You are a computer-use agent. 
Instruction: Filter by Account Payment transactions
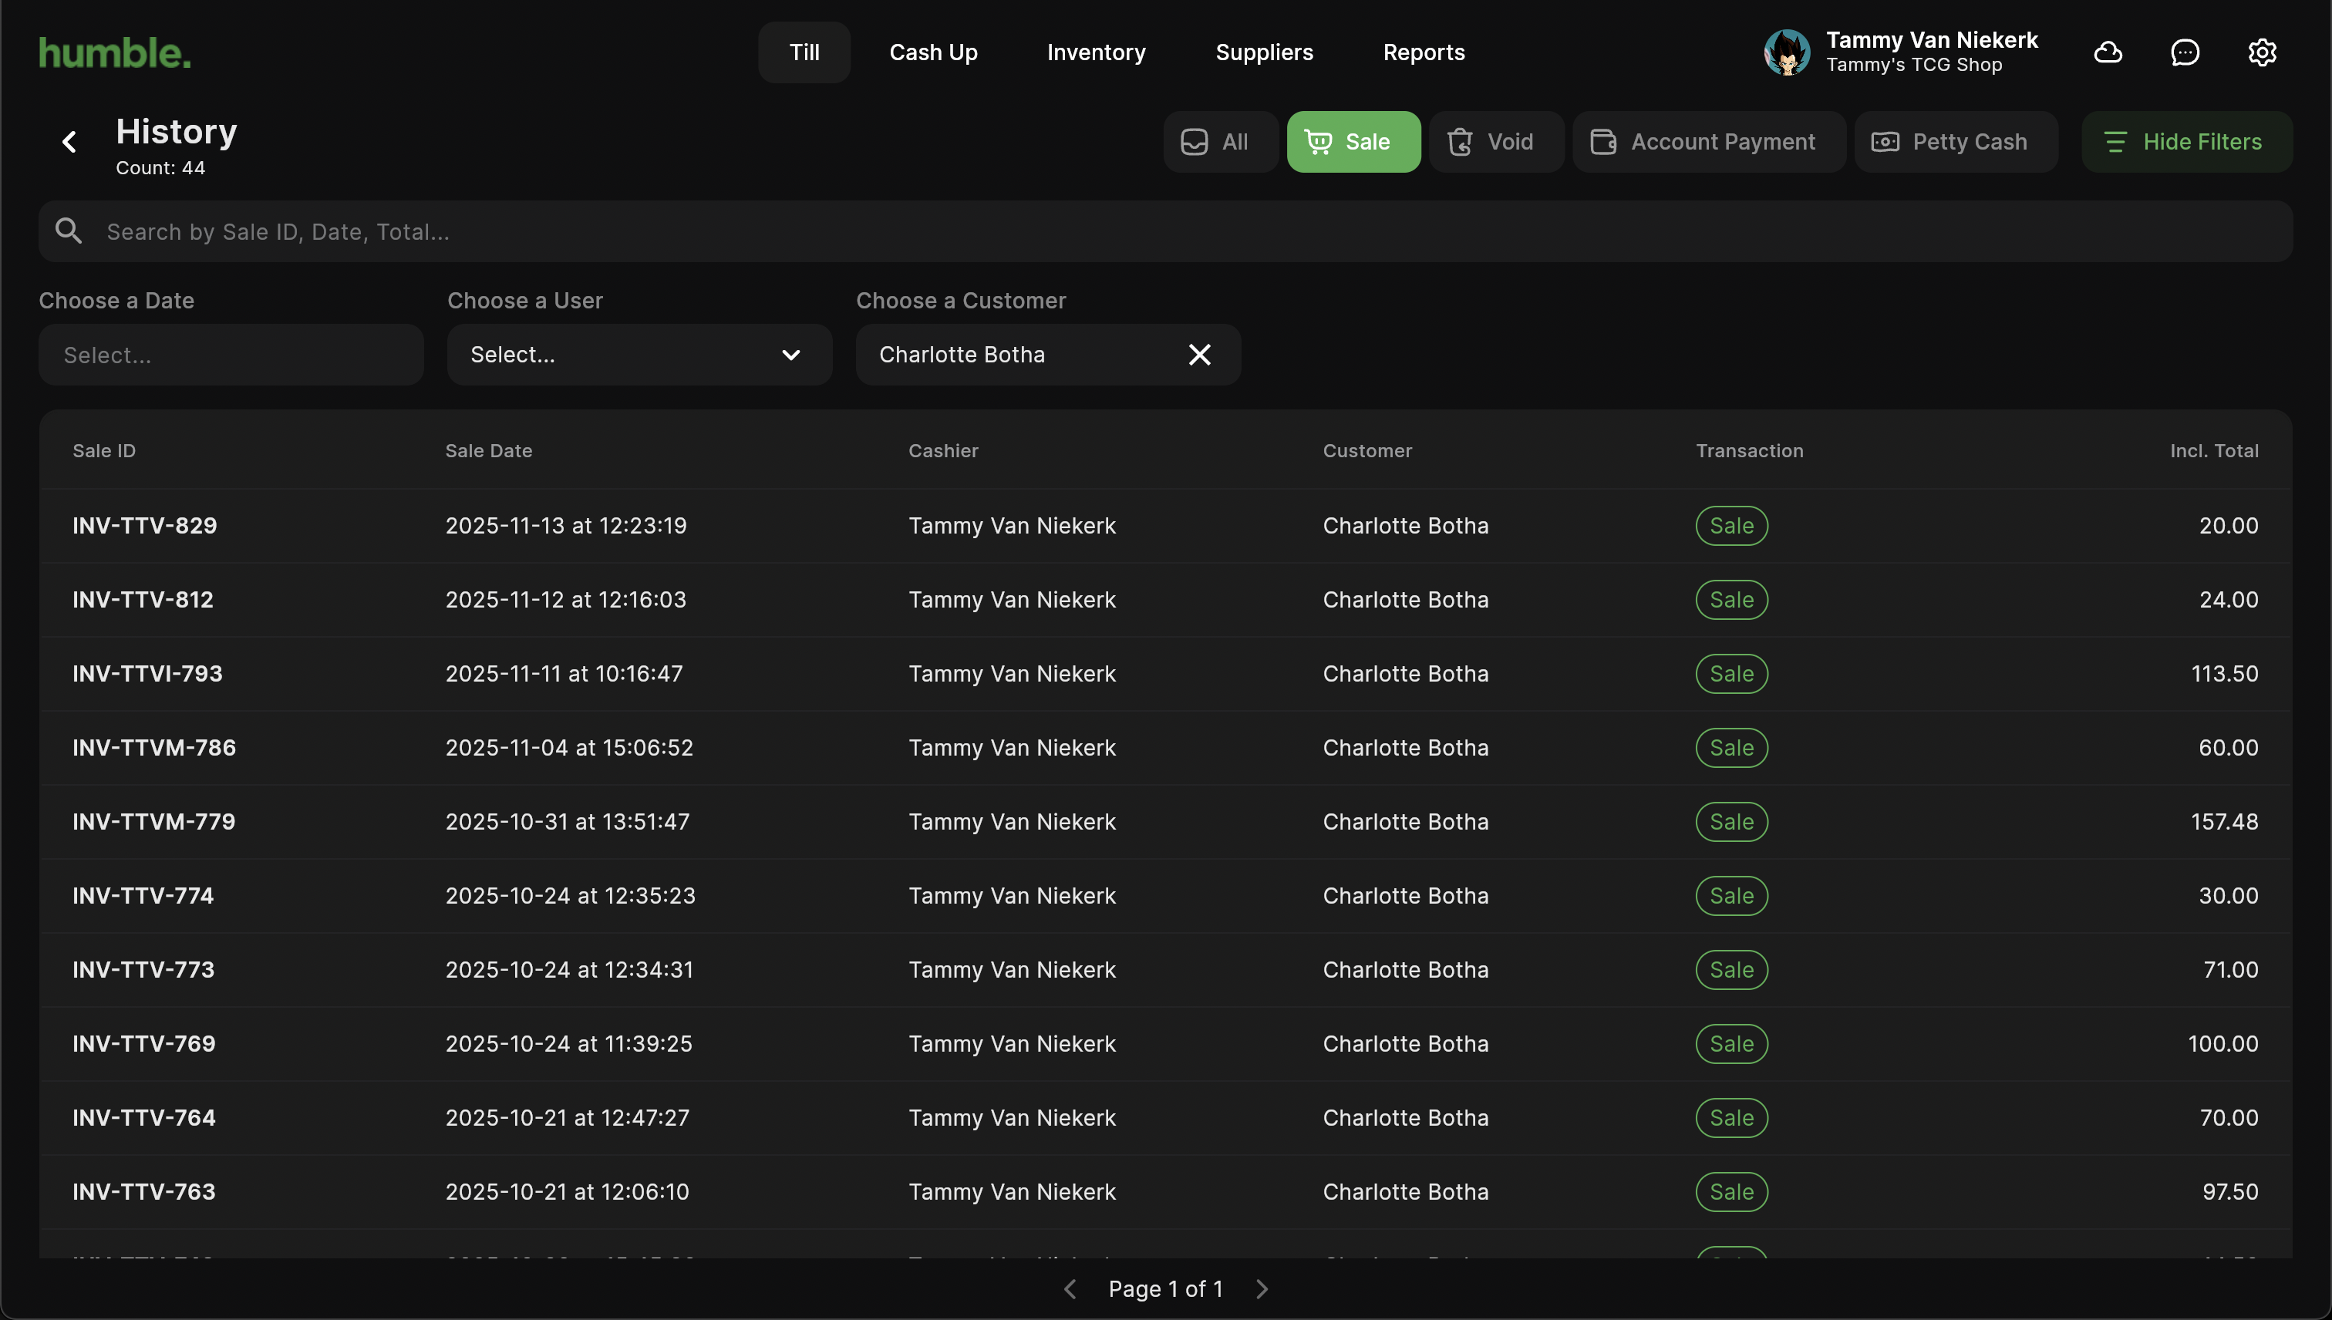tap(1707, 141)
